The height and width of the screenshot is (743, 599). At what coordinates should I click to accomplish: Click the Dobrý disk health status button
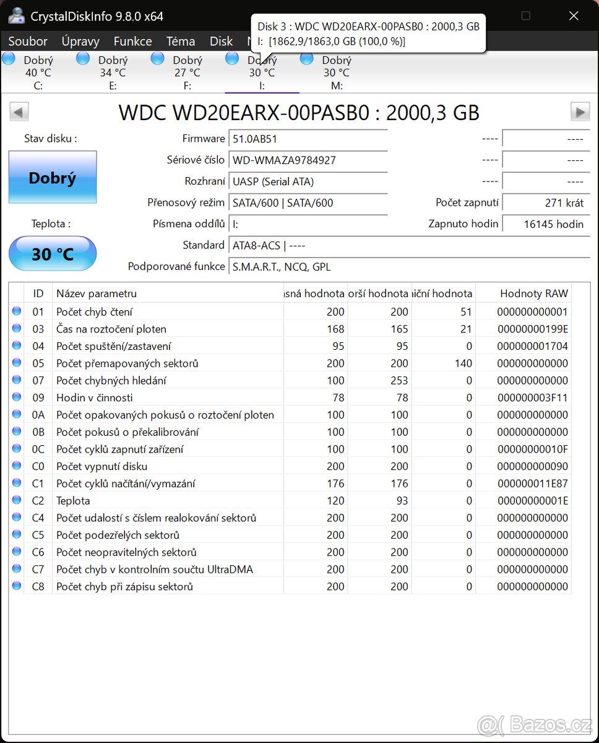coord(52,177)
